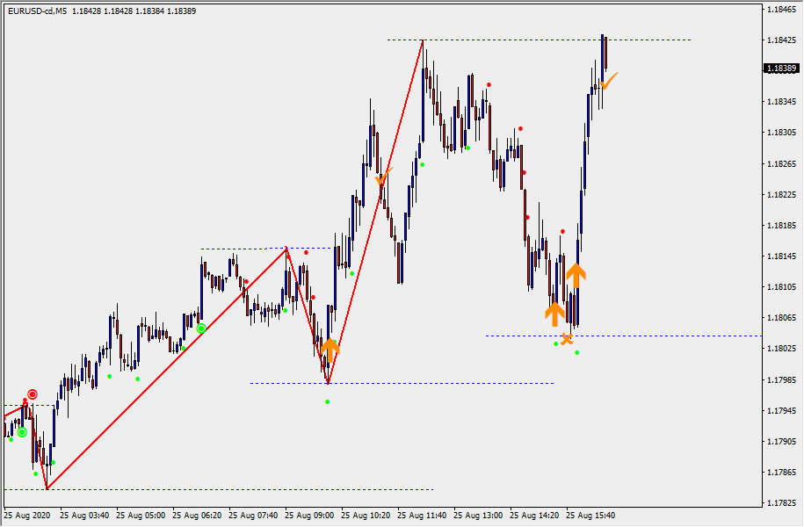Click the 25 Aug 2020 date label
This screenshot has width=804, height=527.
27,516
